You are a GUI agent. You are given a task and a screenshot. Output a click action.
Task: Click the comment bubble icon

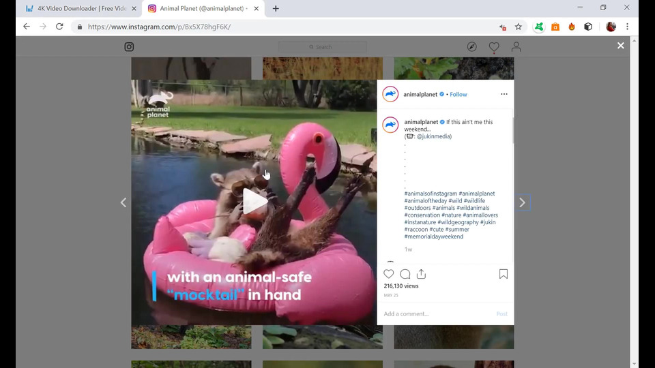click(x=405, y=274)
